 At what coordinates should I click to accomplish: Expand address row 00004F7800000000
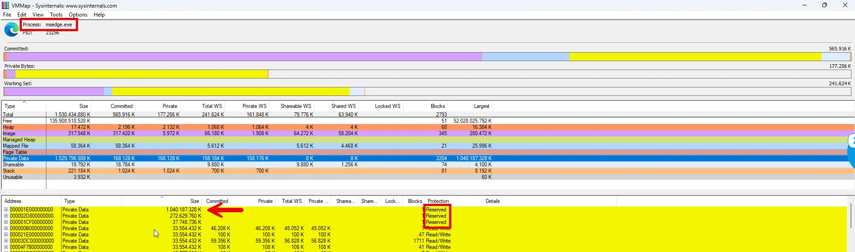(x=6, y=247)
